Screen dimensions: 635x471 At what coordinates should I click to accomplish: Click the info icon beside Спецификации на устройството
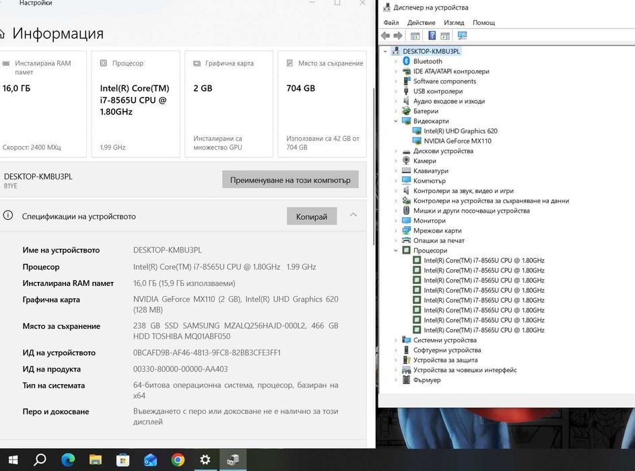7,215
